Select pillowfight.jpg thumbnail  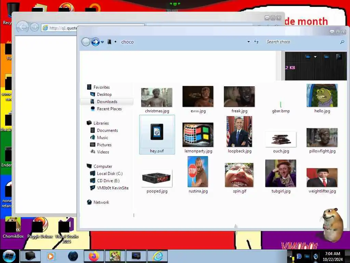[322, 138]
